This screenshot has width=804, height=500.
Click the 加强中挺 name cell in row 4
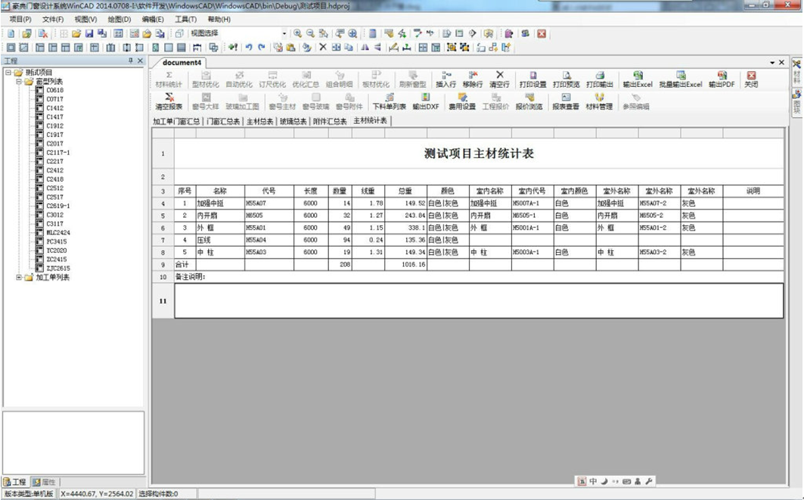tap(220, 203)
